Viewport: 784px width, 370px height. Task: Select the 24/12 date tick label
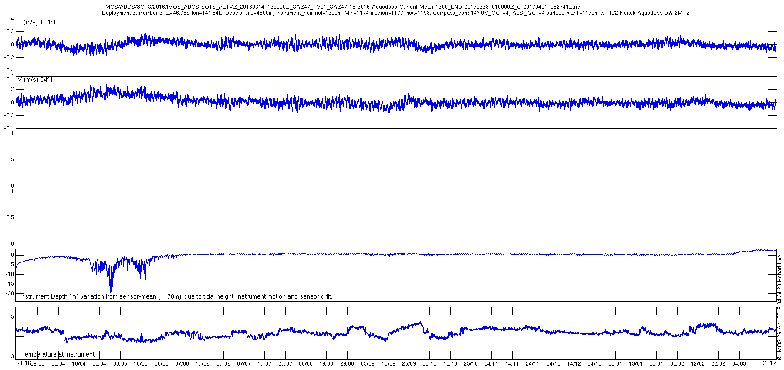[595, 364]
